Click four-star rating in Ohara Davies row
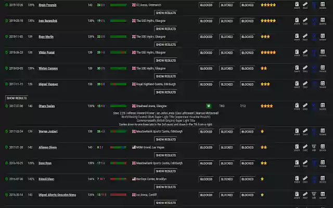The height and width of the screenshot is (208, 333). click(x=267, y=106)
